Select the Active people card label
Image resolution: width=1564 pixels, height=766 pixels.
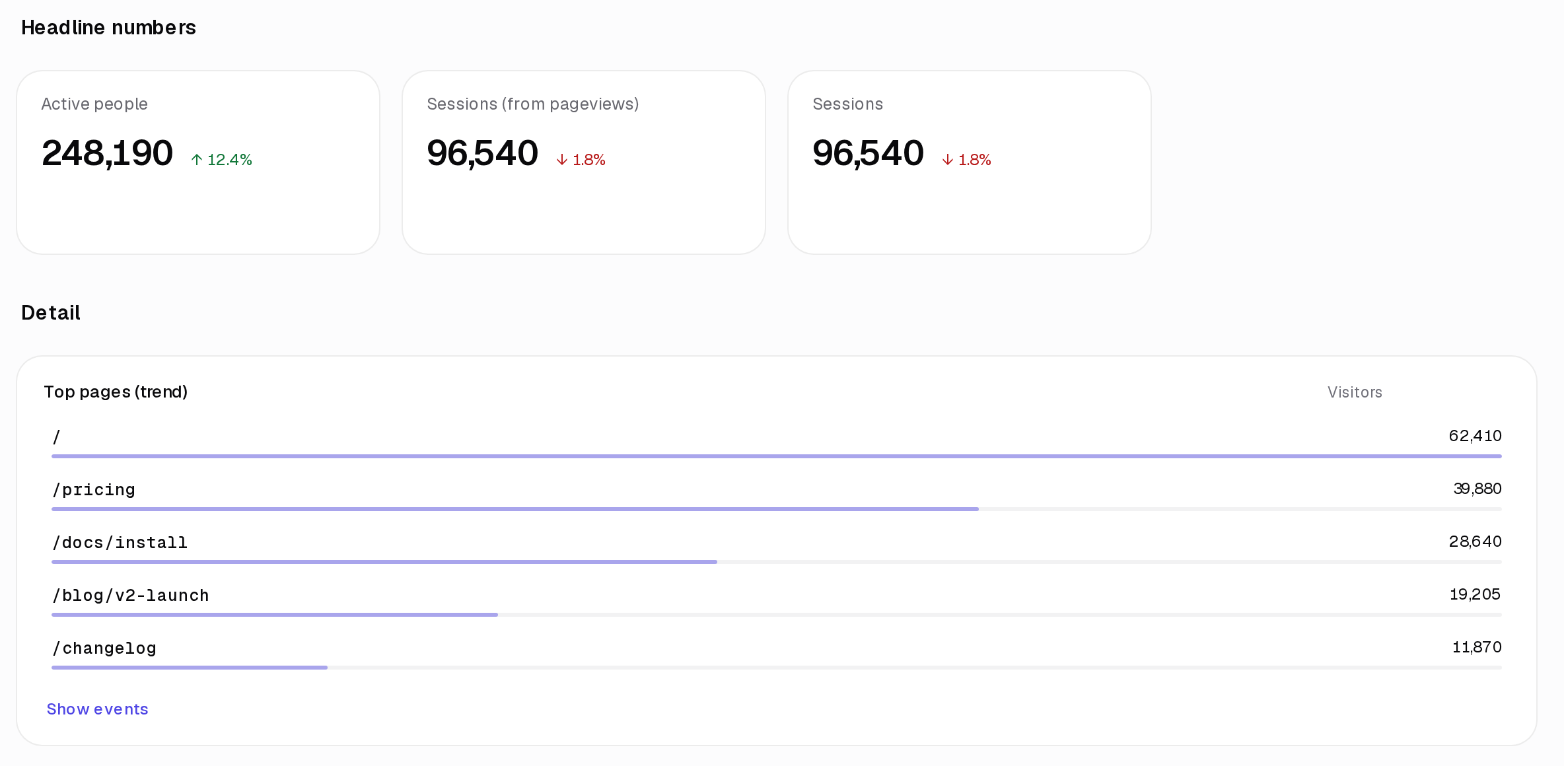coord(94,104)
